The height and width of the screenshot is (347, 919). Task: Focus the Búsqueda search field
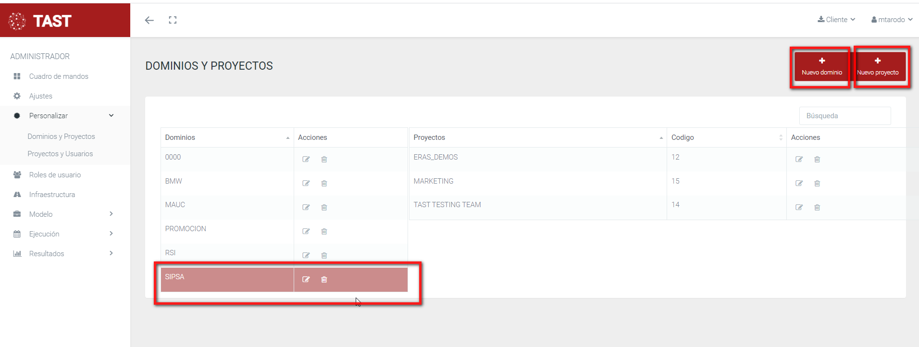[x=844, y=116]
